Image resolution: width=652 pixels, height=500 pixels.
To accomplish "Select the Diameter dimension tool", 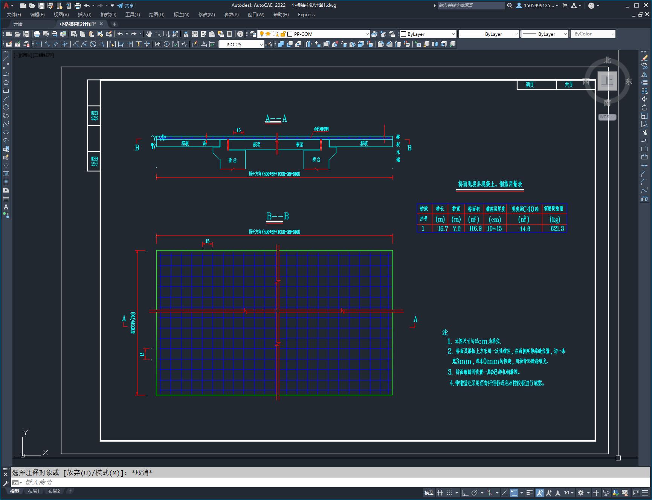I will (x=93, y=44).
